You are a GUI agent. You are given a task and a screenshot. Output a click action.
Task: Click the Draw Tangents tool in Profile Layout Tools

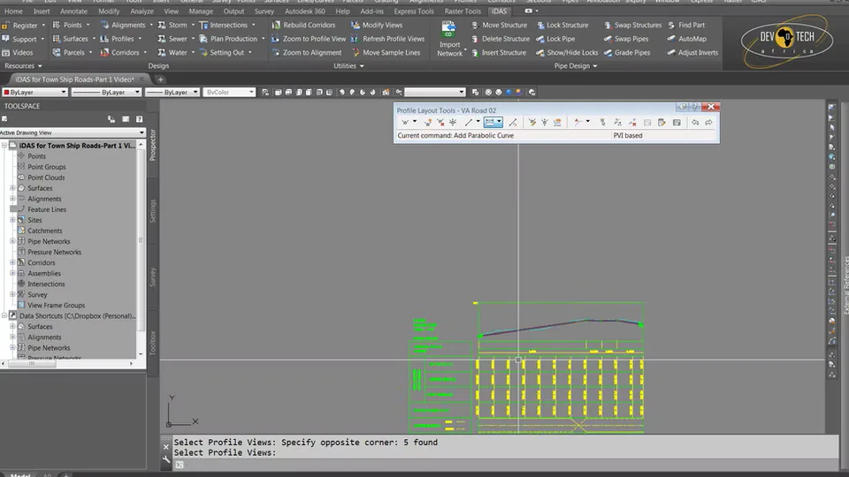[406, 122]
